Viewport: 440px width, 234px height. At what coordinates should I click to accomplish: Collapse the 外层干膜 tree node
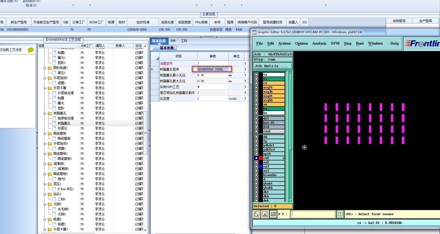[x=45, y=88]
